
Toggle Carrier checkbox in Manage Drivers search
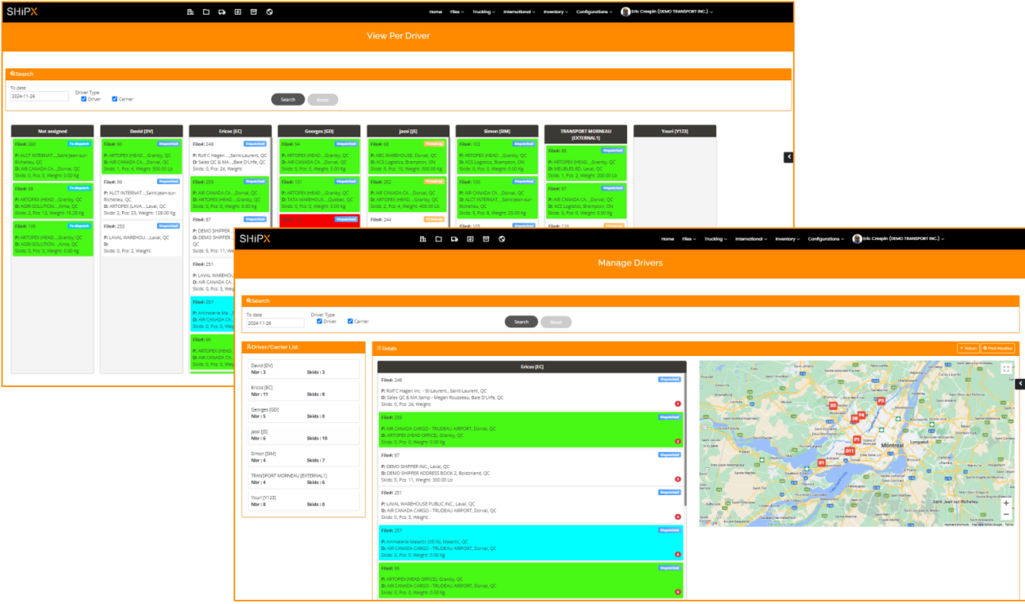tap(350, 321)
